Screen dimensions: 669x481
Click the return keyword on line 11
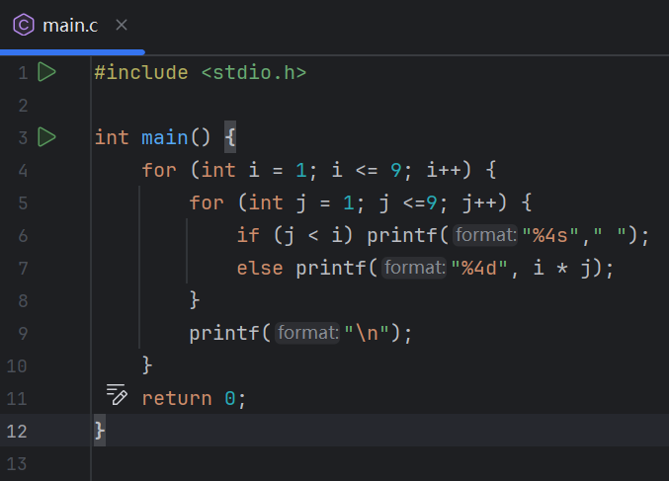tap(176, 398)
